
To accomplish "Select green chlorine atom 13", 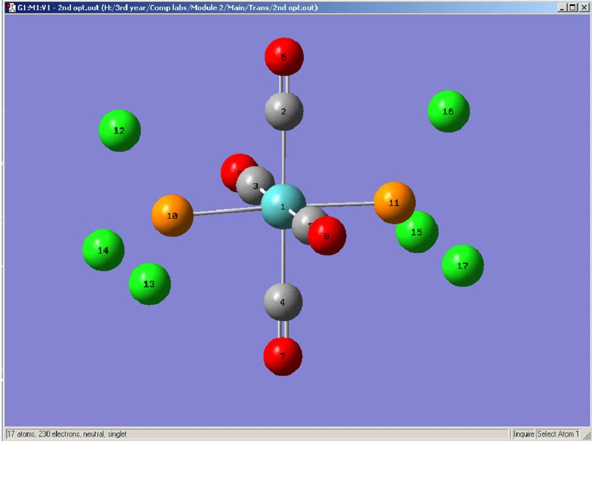I will (150, 284).
